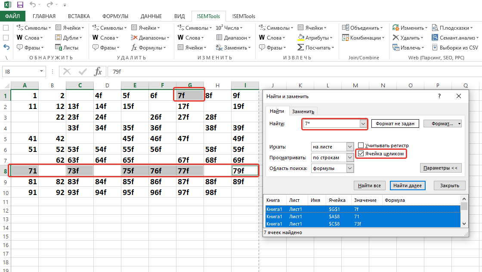Click the Найти далее button

coord(407,185)
